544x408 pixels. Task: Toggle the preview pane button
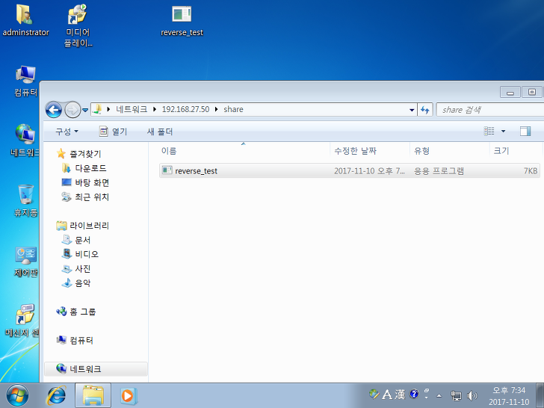point(525,132)
